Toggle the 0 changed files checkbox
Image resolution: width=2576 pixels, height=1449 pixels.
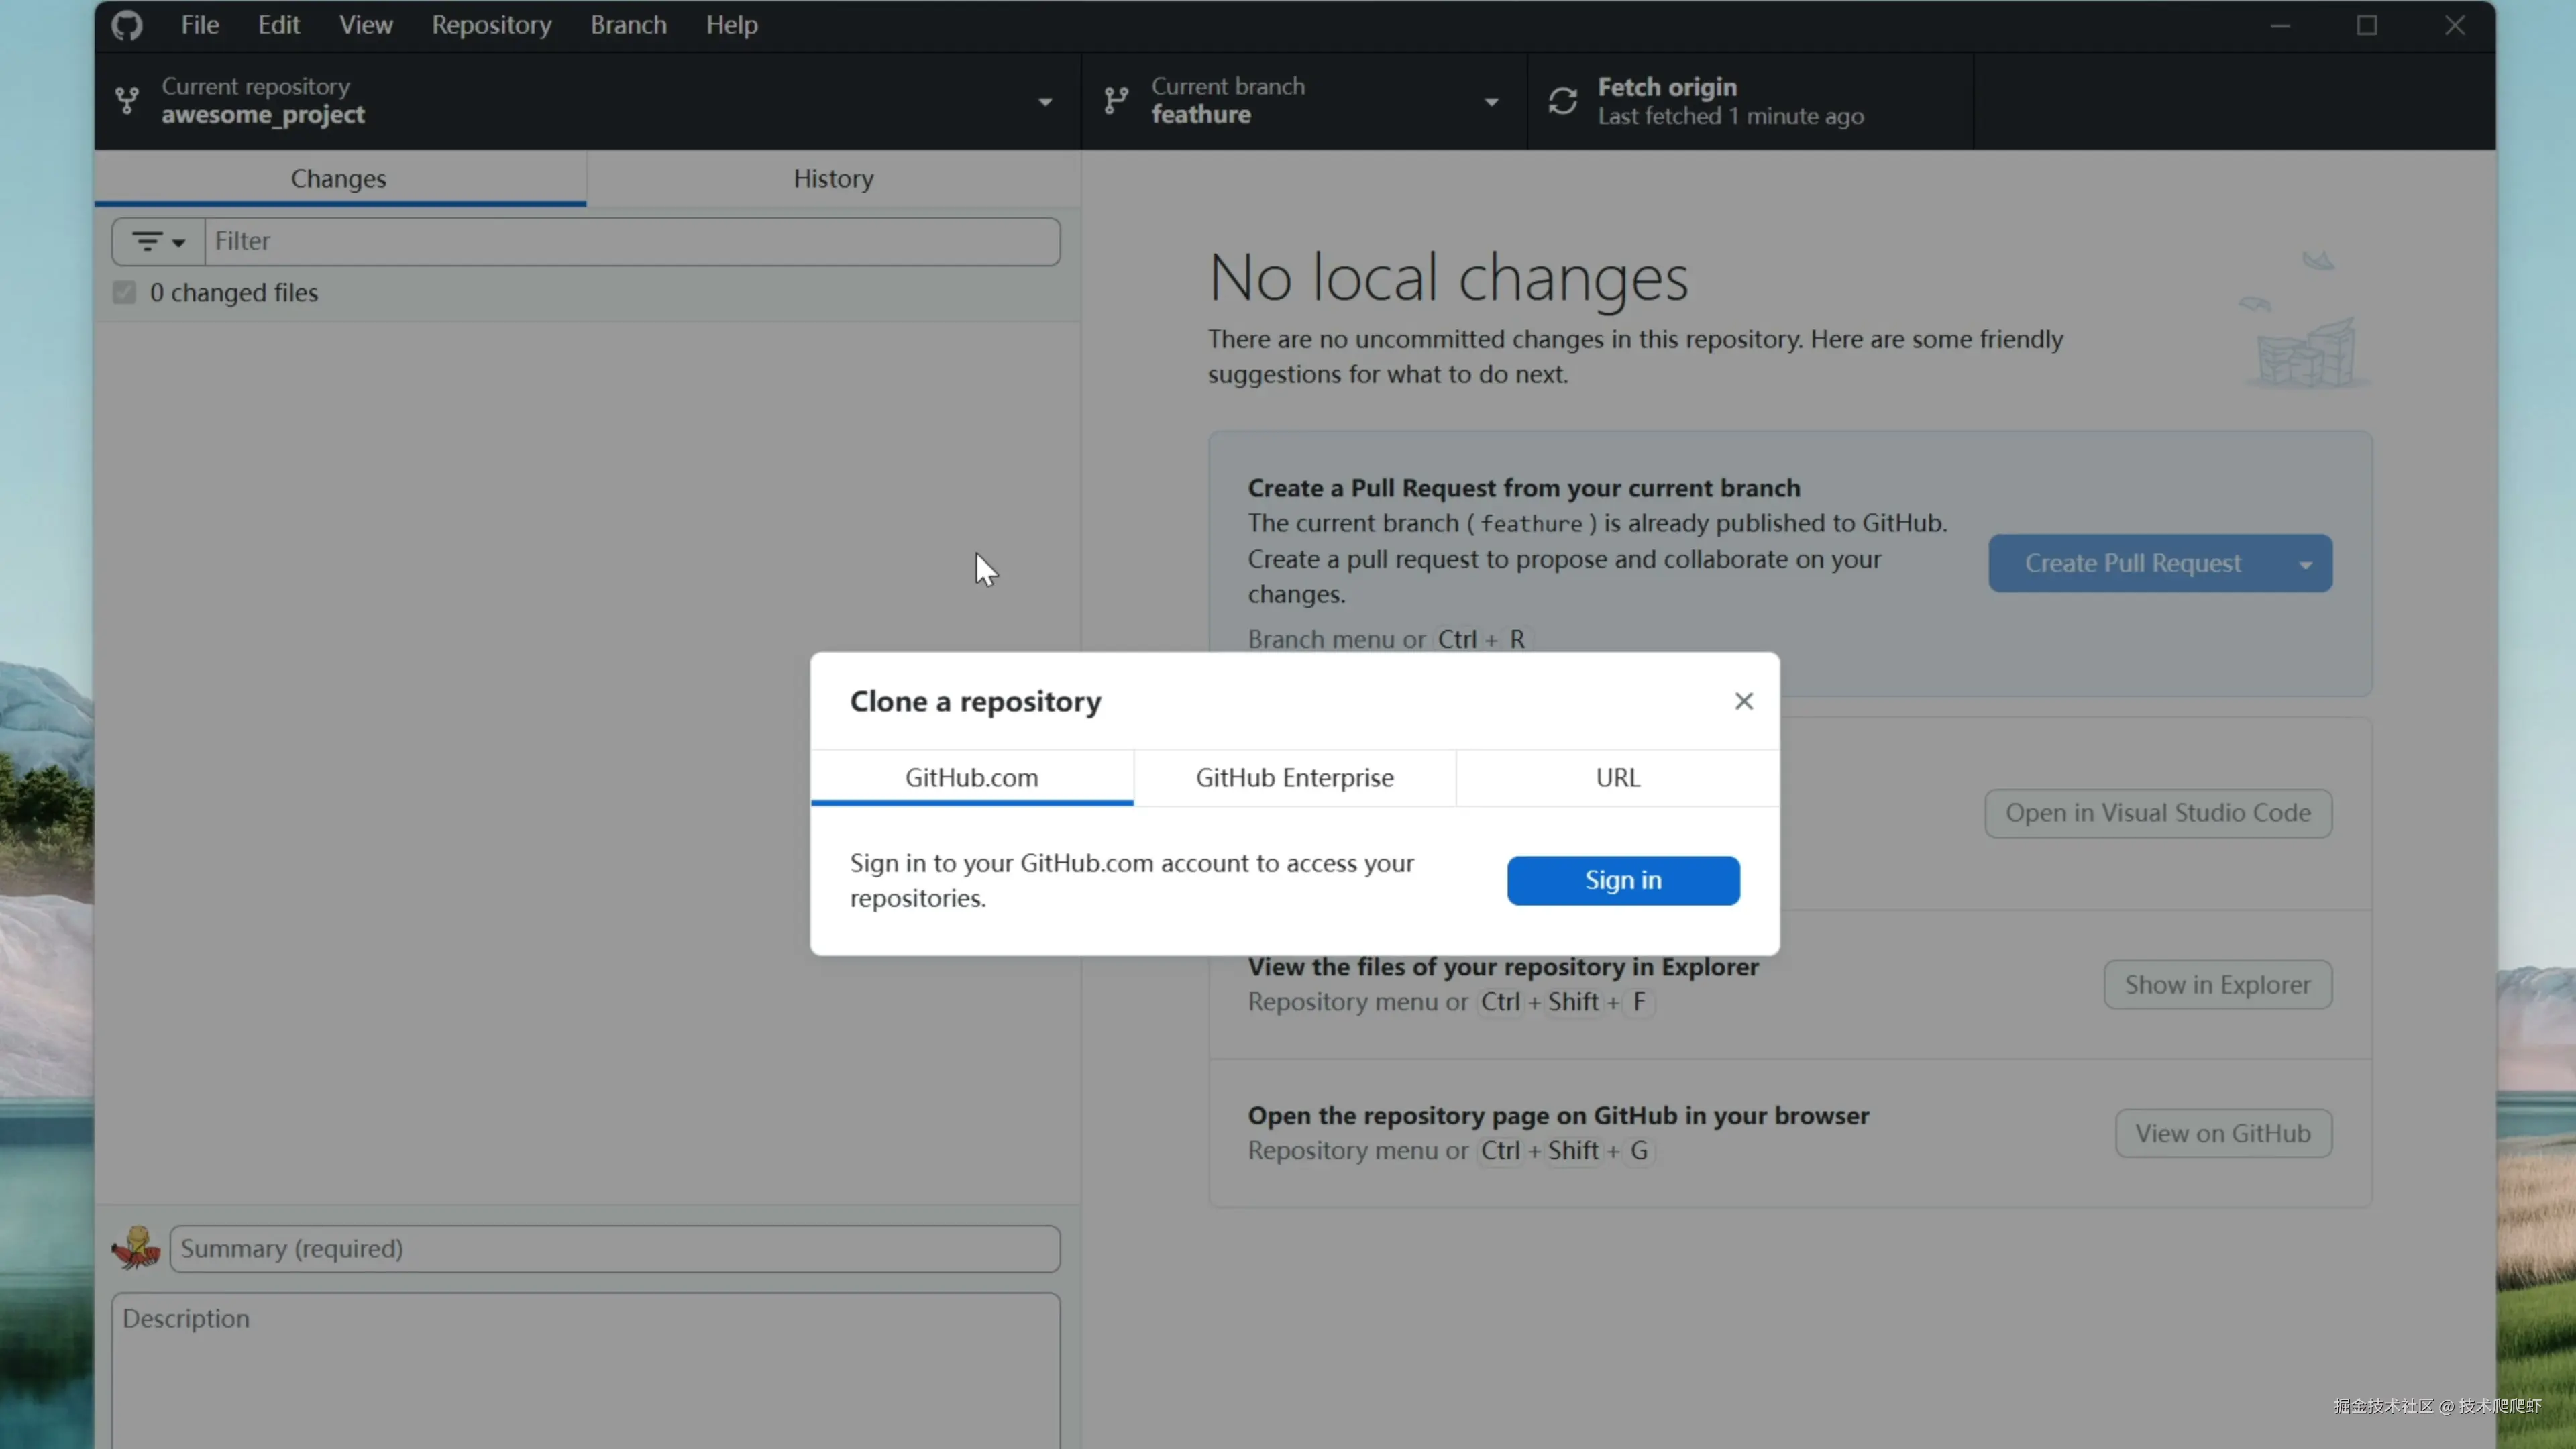124,293
